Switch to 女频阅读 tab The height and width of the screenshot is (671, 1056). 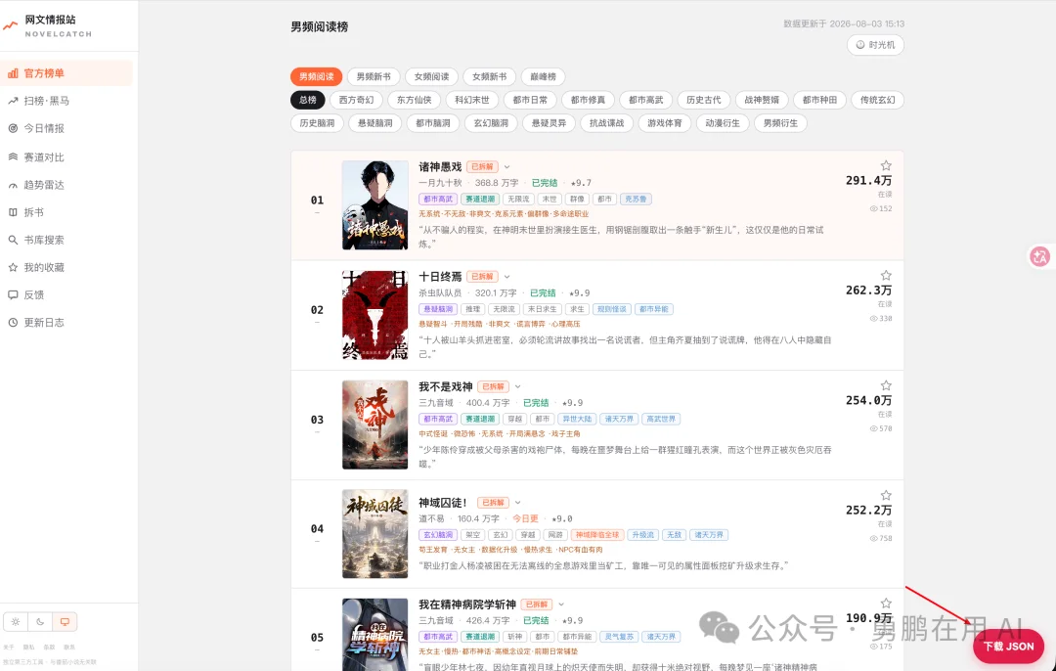click(x=432, y=77)
